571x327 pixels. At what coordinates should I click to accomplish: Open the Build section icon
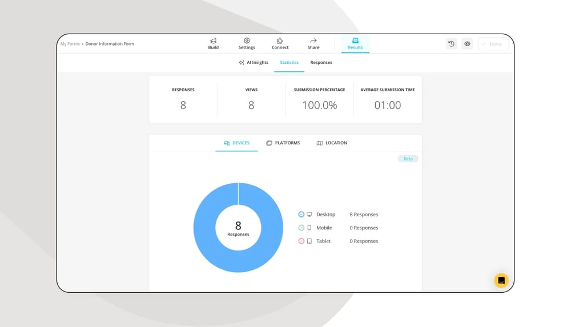pyautogui.click(x=213, y=41)
